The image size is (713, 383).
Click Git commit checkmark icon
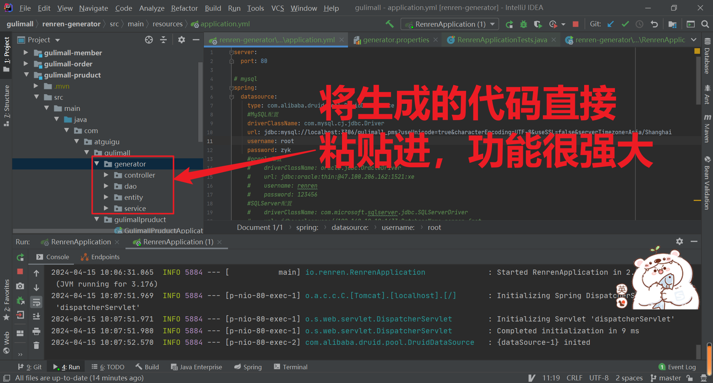tap(625, 24)
